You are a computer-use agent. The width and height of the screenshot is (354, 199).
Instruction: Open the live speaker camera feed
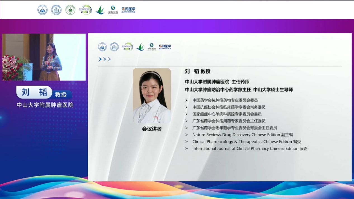point(44,57)
